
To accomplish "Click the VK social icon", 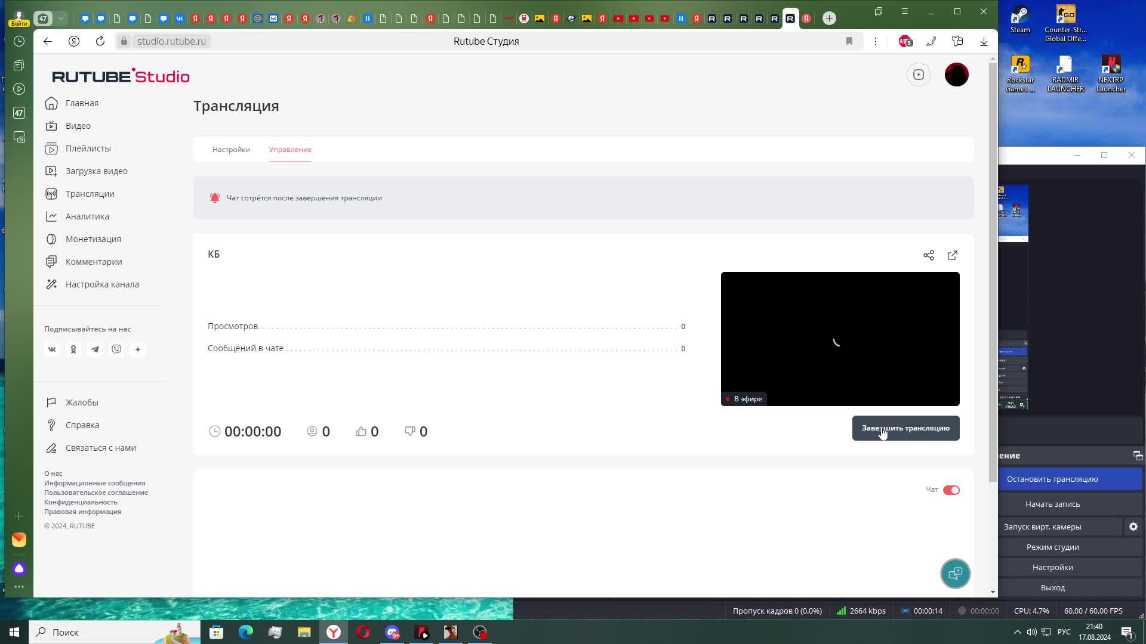I will coord(52,349).
